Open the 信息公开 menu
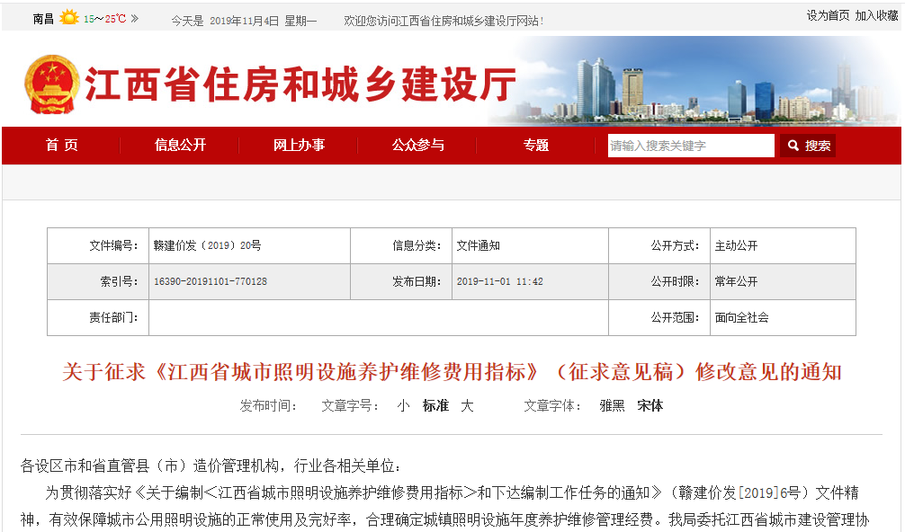The height and width of the screenshot is (532, 905). (180, 146)
